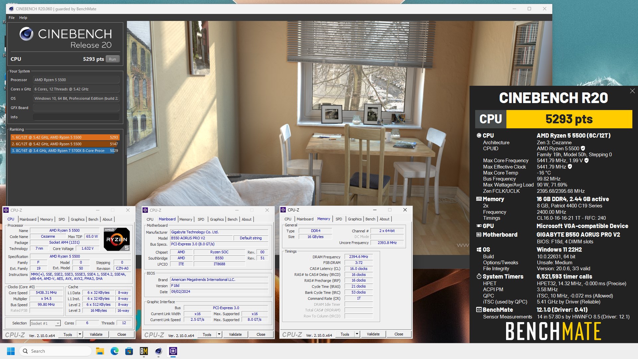Viewport: 638px width, 359px height.
Task: Click the Uncore Frequency 2393.8 MHz value
Action: pyautogui.click(x=387, y=243)
